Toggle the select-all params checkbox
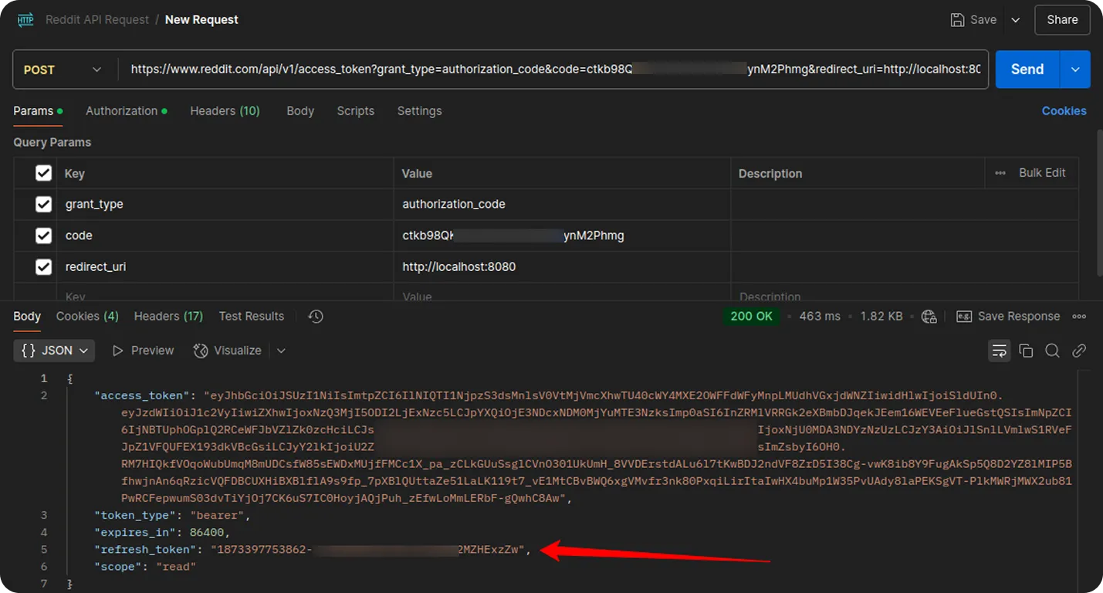 coord(44,173)
